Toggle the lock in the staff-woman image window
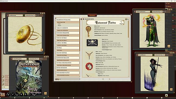This screenshot has height=99, width=176. pyautogui.click(x=168, y=55)
